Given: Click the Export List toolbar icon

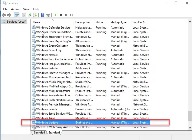Looking at the screenshot, I should pyautogui.click(x=35, y=15).
